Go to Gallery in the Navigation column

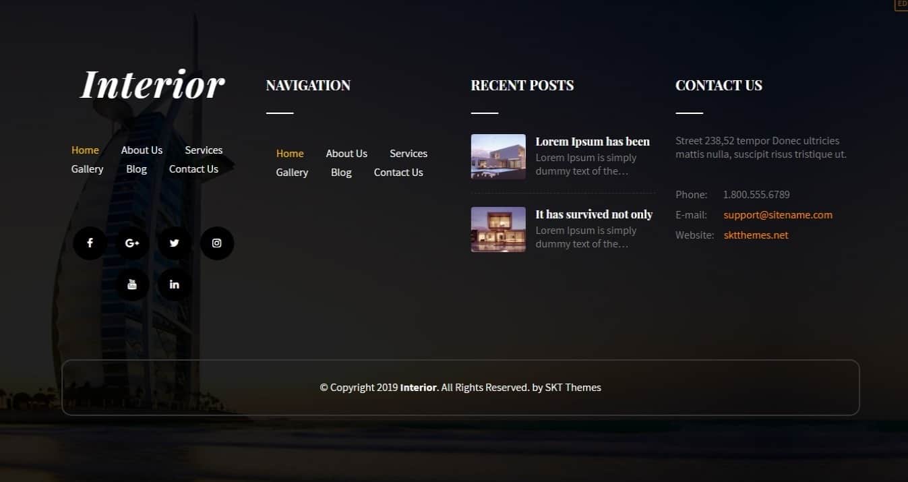(x=292, y=173)
